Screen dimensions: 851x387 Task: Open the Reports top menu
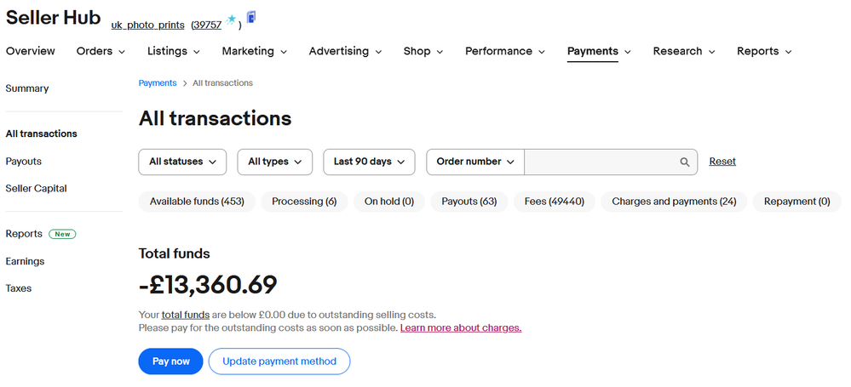click(x=764, y=51)
